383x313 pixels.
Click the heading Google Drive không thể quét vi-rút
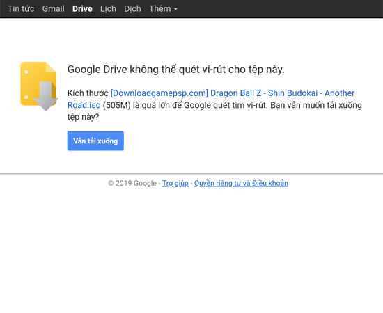tap(176, 70)
